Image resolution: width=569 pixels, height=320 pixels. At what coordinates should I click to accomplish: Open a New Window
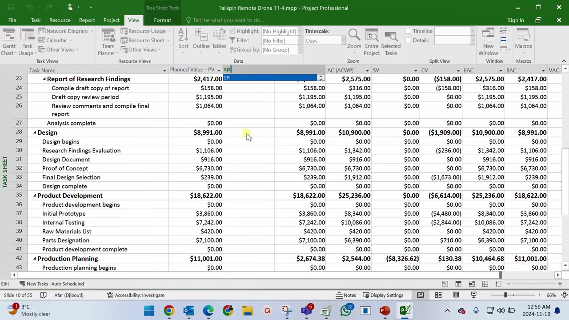[x=488, y=42]
